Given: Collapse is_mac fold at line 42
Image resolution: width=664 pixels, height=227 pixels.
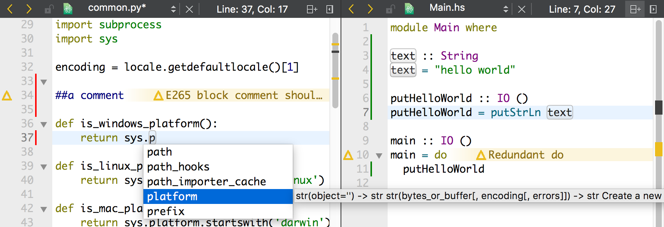Looking at the screenshot, I should click(x=44, y=209).
